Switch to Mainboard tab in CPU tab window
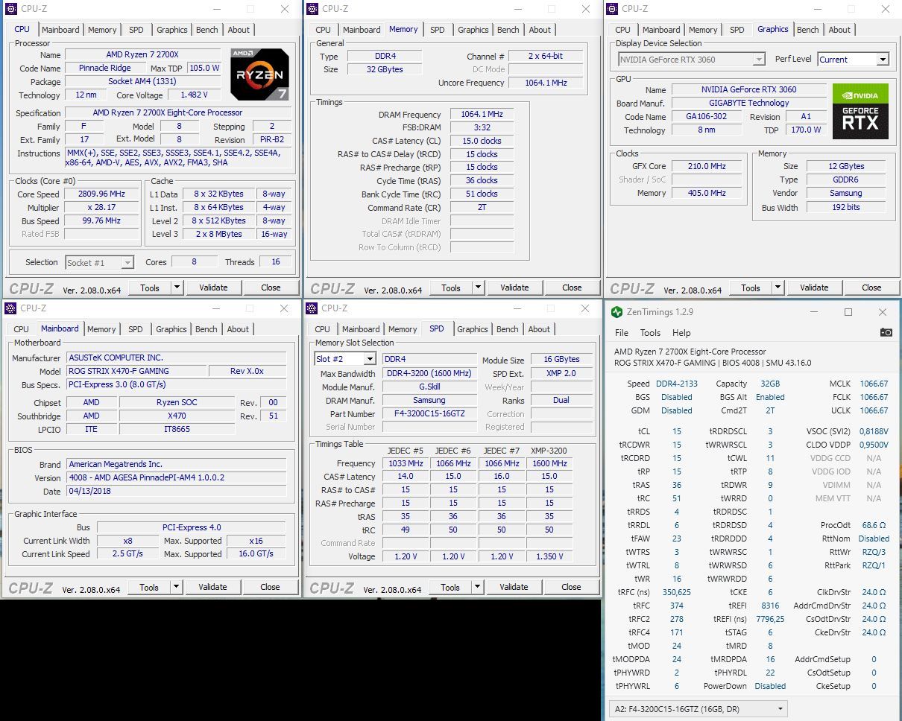 pyautogui.click(x=60, y=30)
